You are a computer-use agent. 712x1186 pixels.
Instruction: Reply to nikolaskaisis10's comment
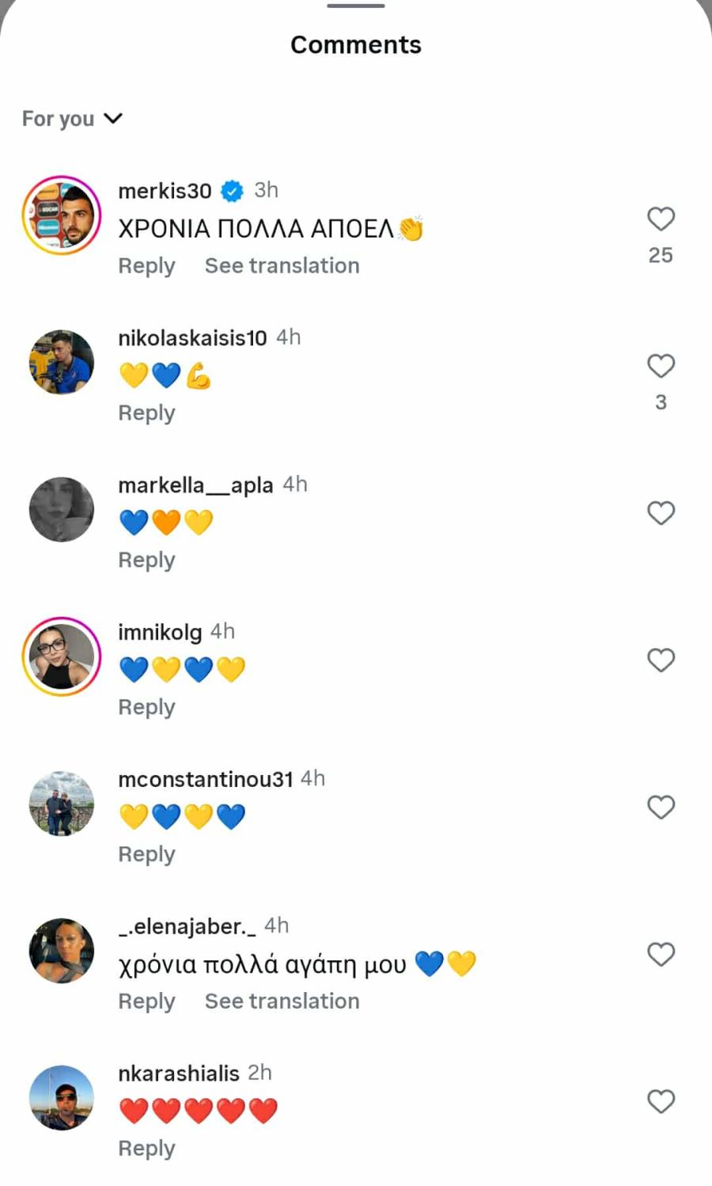(x=146, y=412)
